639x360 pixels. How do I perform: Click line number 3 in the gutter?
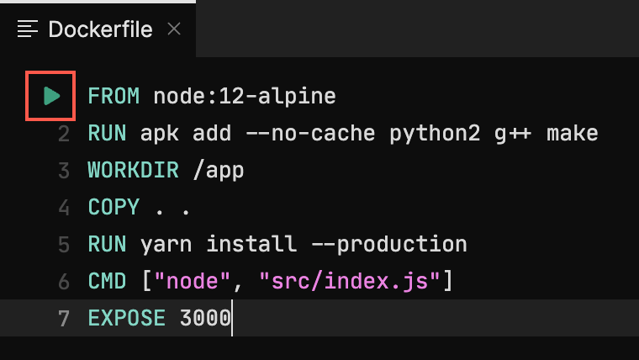(65, 170)
